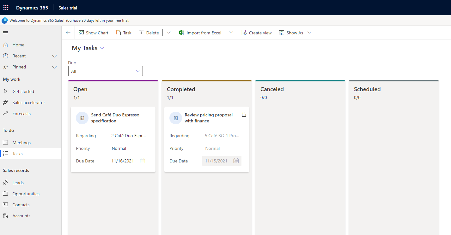Click the Home house icon
The width and height of the screenshot is (451, 235).
(x=5, y=45)
